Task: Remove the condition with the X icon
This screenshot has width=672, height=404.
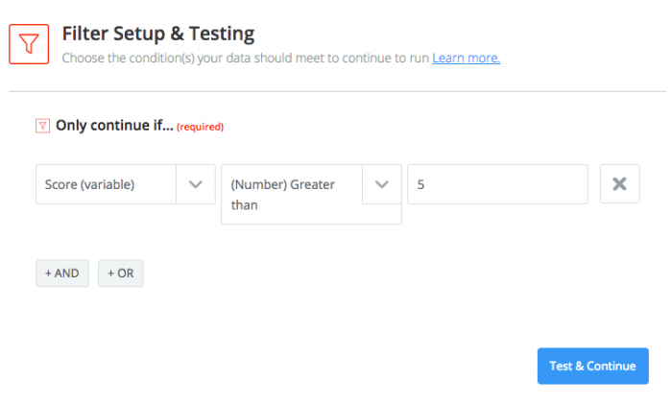Action: coord(620,184)
